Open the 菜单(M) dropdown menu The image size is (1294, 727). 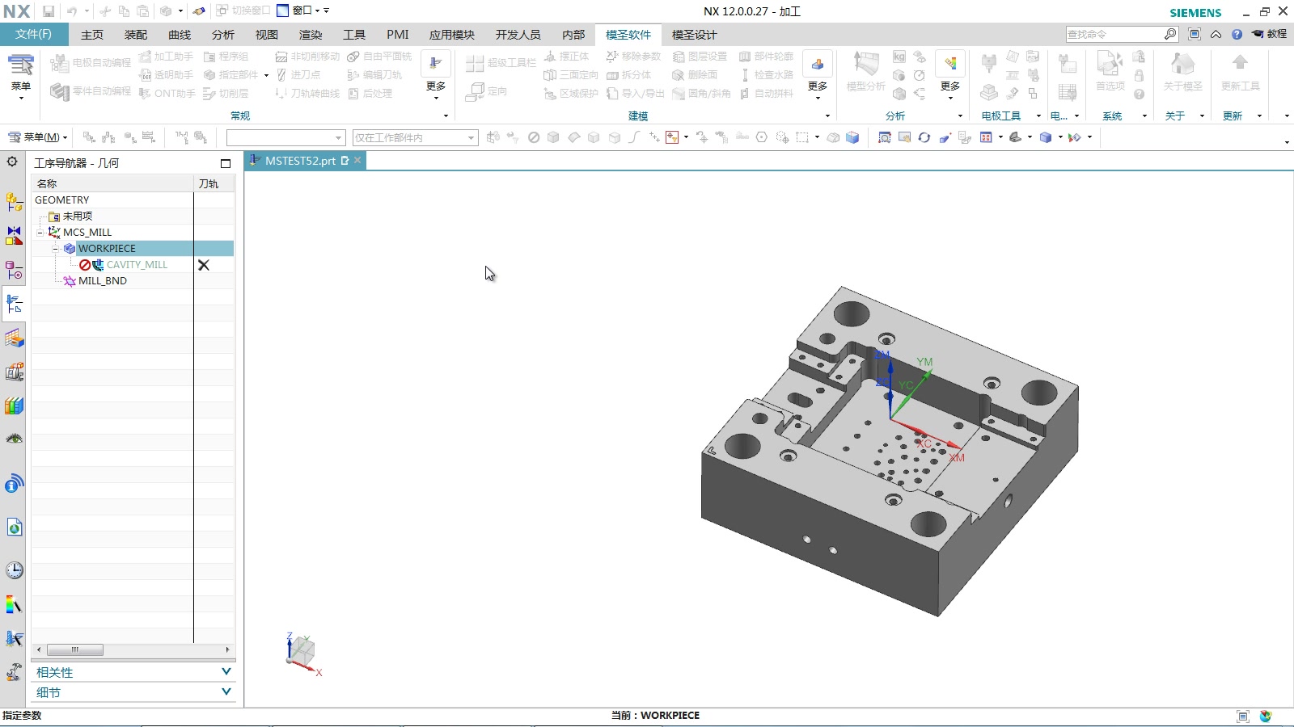(37, 137)
